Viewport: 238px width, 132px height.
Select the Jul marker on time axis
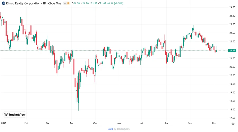point(143,123)
